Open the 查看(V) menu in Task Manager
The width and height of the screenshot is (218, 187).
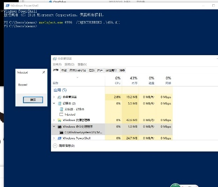pos(82,65)
